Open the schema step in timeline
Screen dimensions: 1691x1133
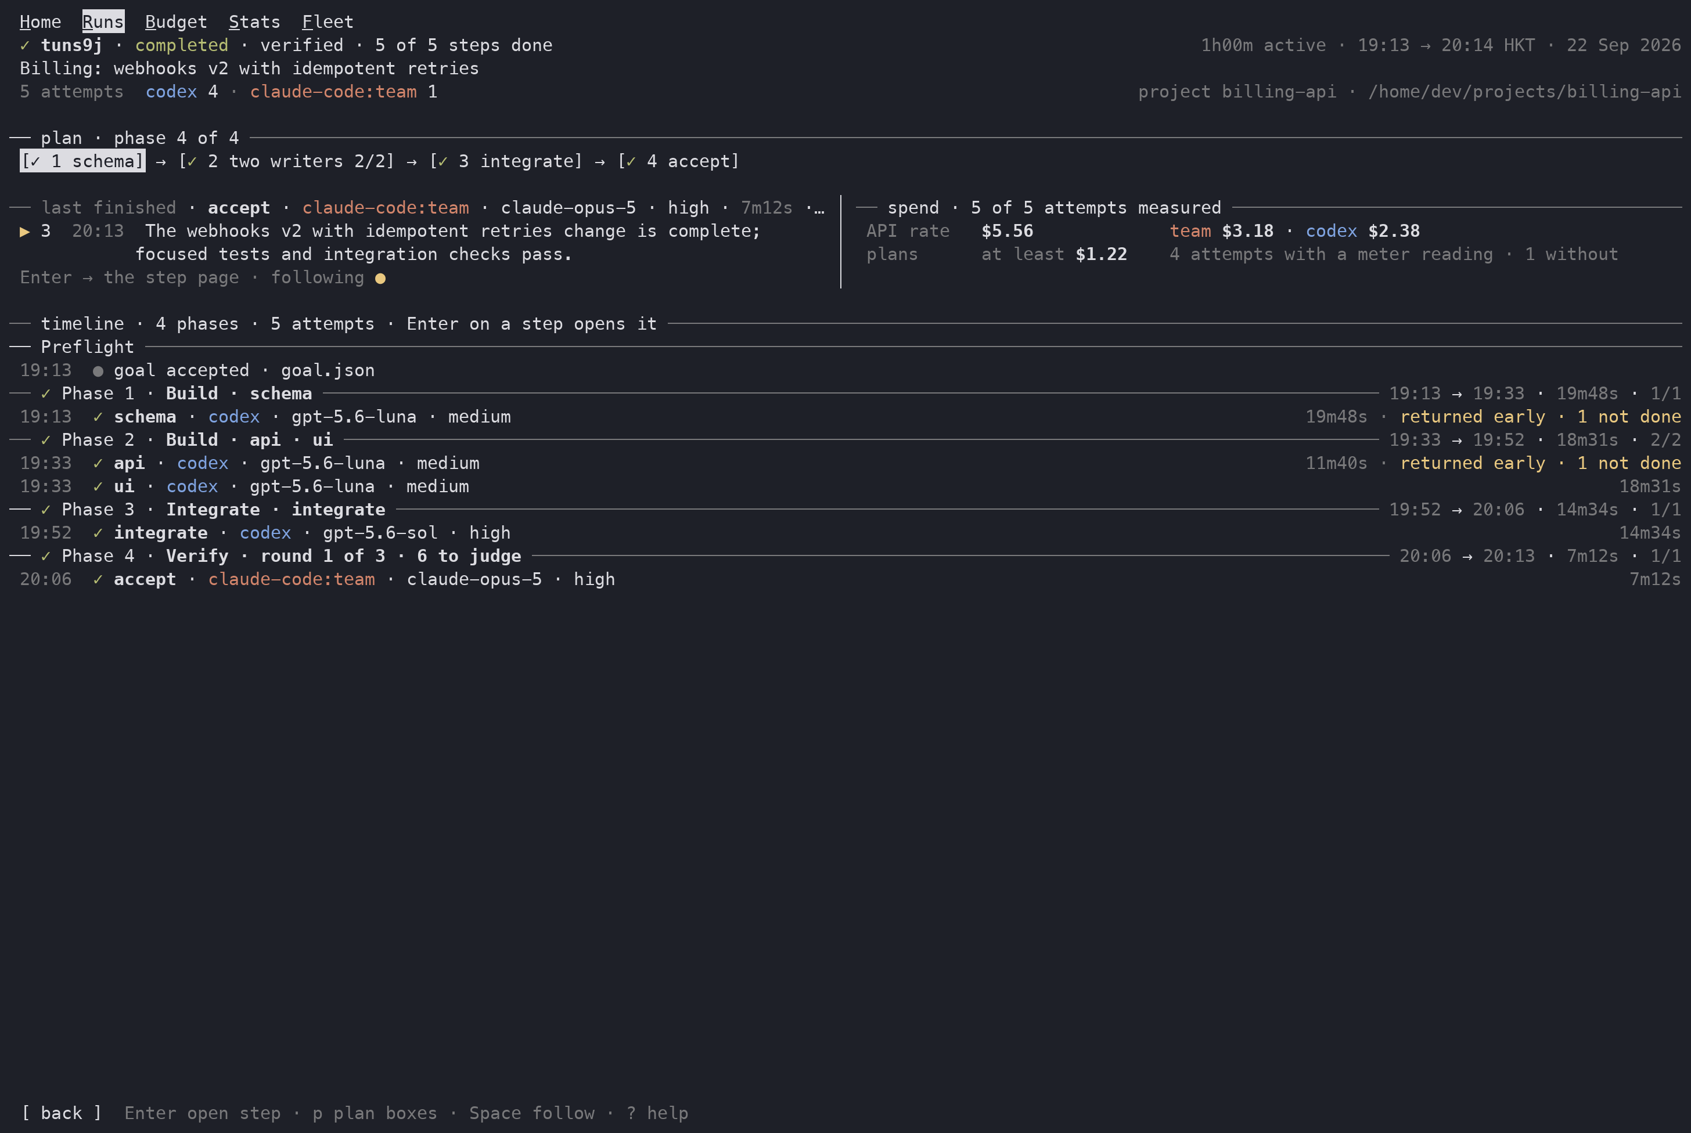850,416
